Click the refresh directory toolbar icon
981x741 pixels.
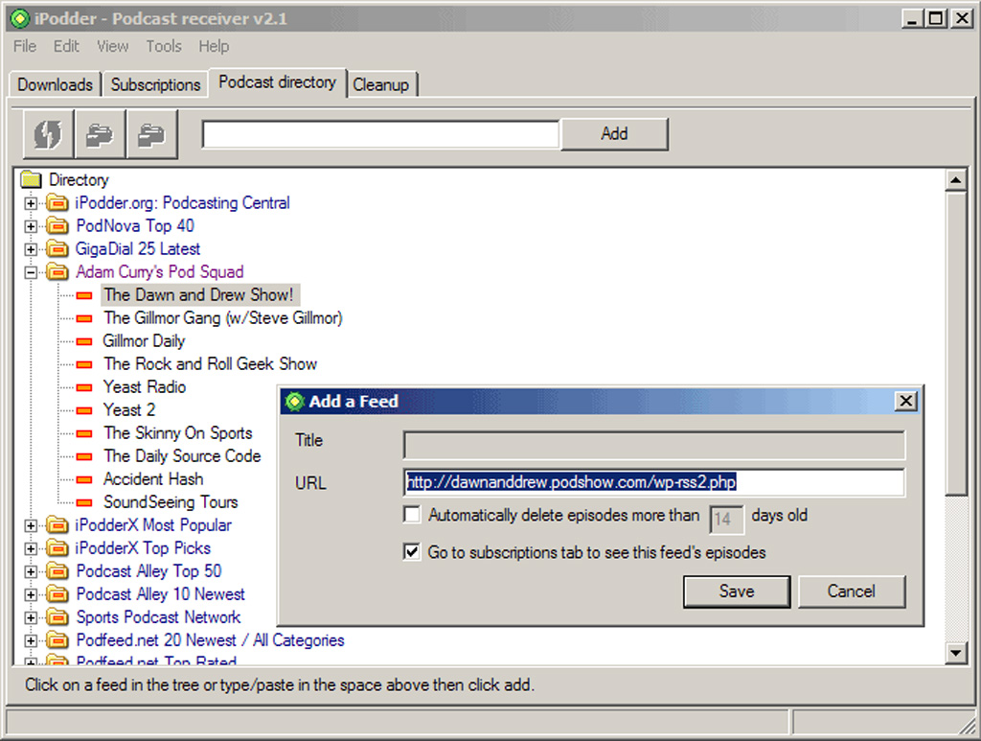pyautogui.click(x=48, y=134)
